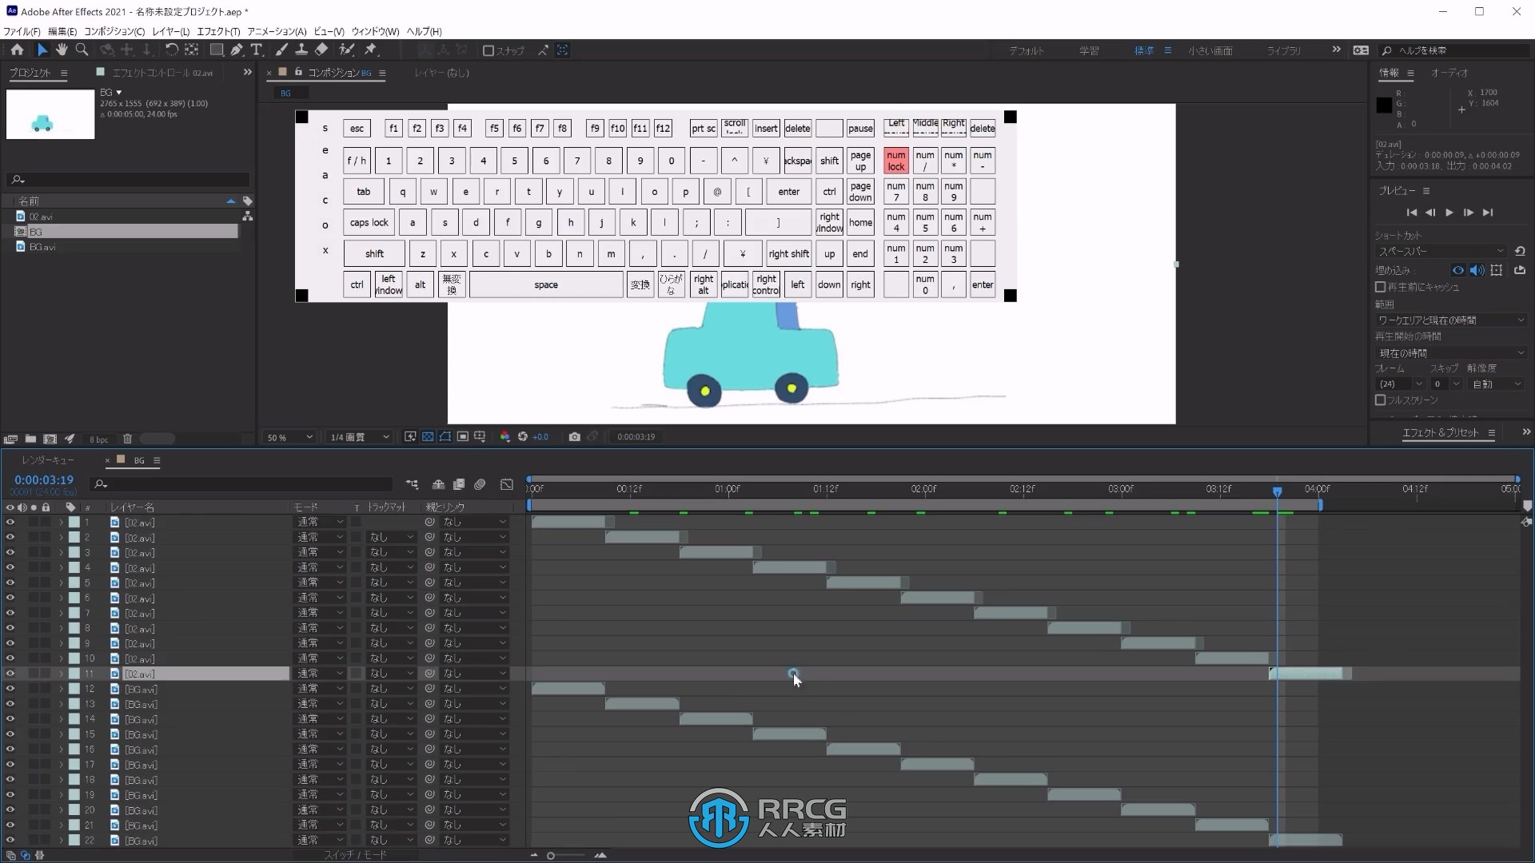Select the Brush tool
The width and height of the screenshot is (1535, 863).
pyautogui.click(x=281, y=50)
